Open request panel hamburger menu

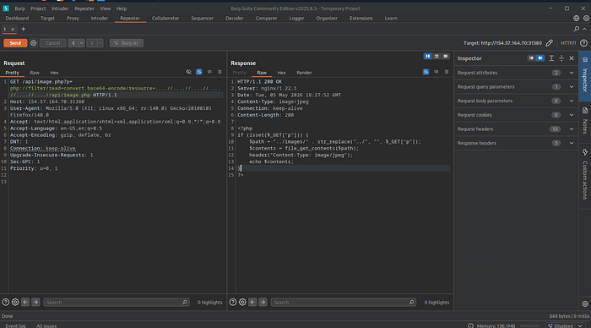[220, 72]
